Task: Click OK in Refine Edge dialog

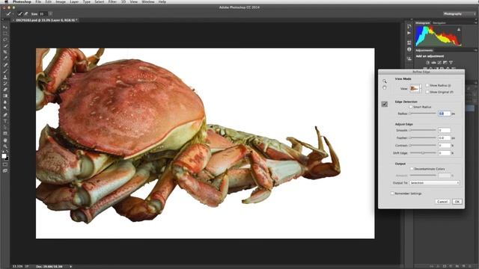Action: (x=457, y=202)
